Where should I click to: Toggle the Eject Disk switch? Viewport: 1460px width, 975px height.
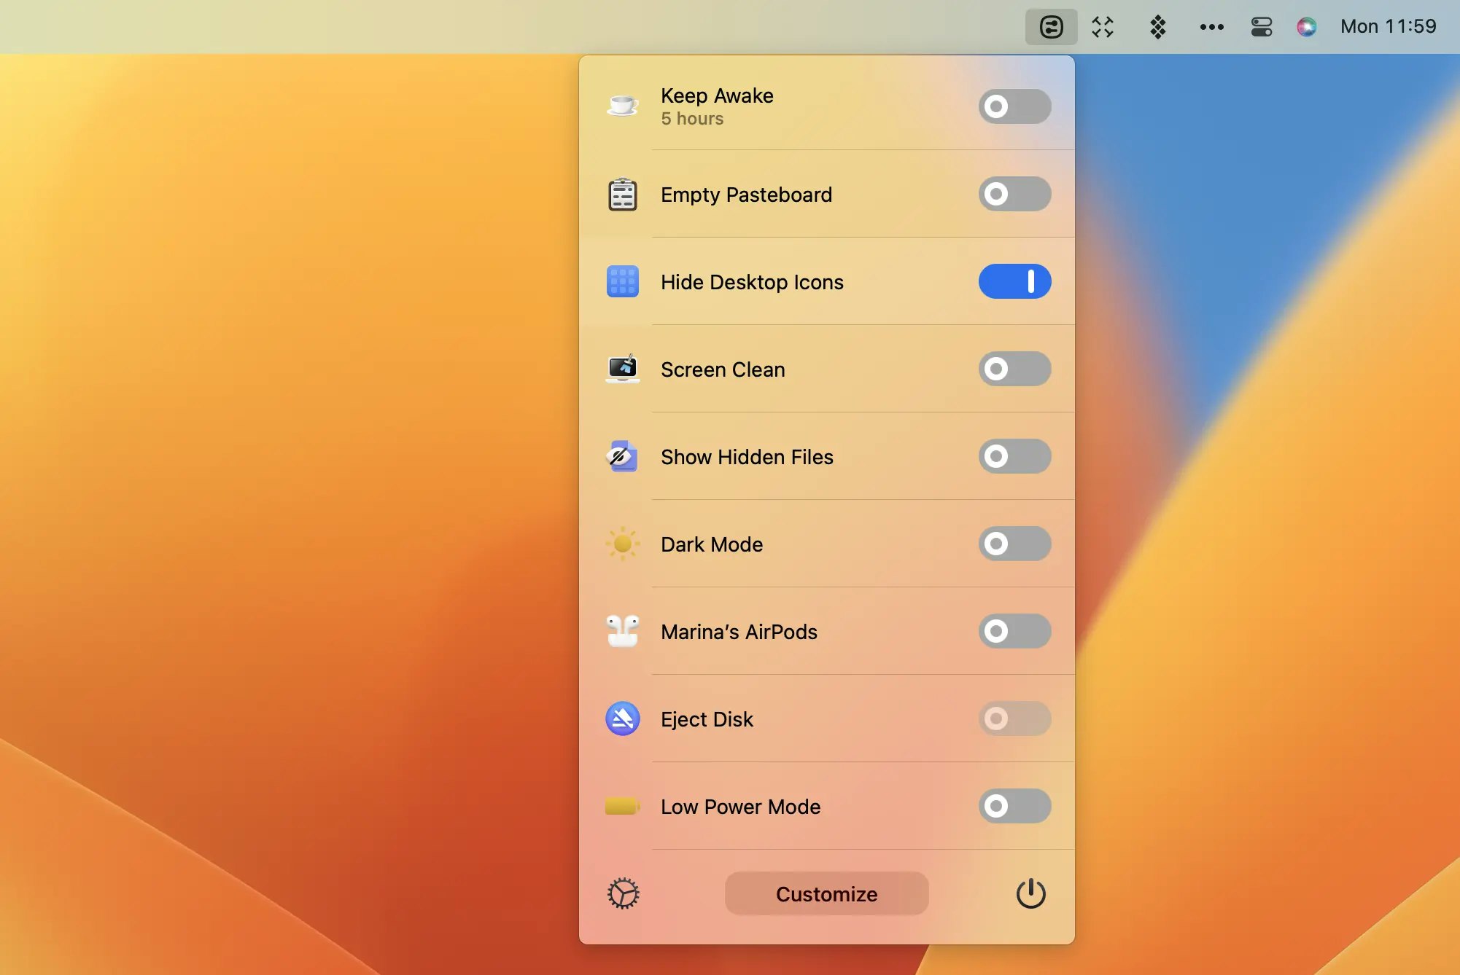click(1014, 718)
